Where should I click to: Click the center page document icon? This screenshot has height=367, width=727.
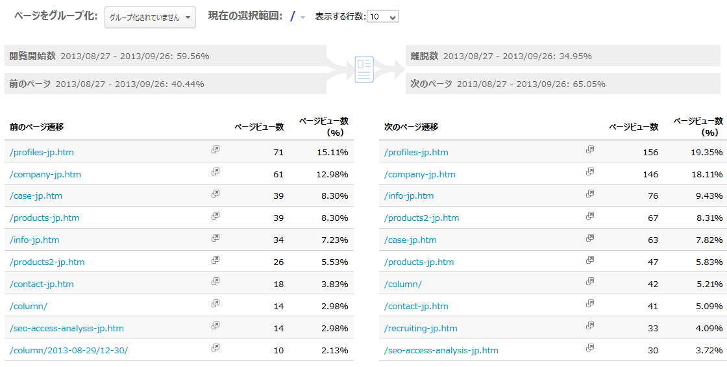364,70
